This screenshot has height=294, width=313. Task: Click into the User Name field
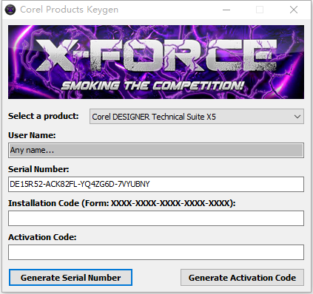tap(156, 150)
